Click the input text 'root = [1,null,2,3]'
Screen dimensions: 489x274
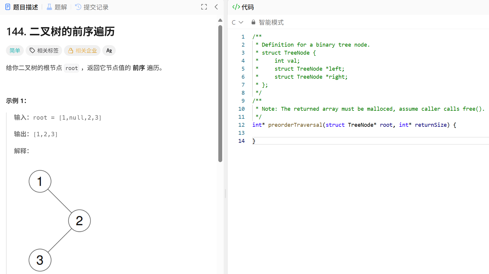tap(67, 118)
